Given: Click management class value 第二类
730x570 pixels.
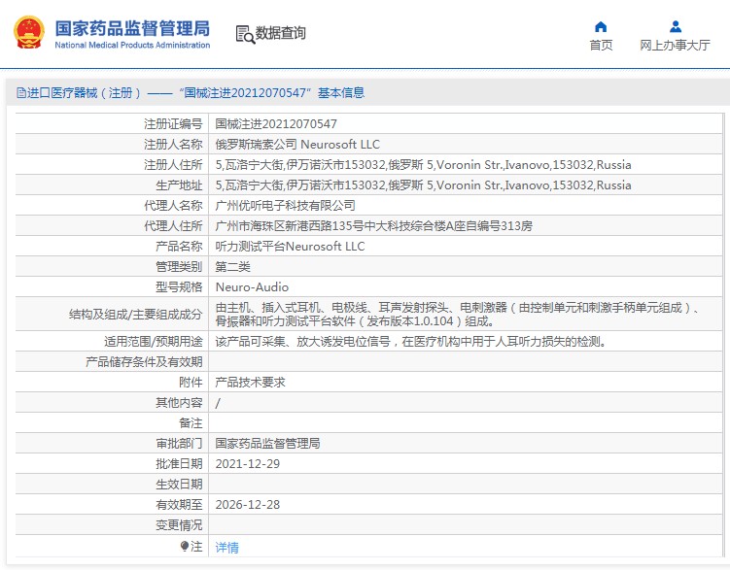Looking at the screenshot, I should coord(232,267).
